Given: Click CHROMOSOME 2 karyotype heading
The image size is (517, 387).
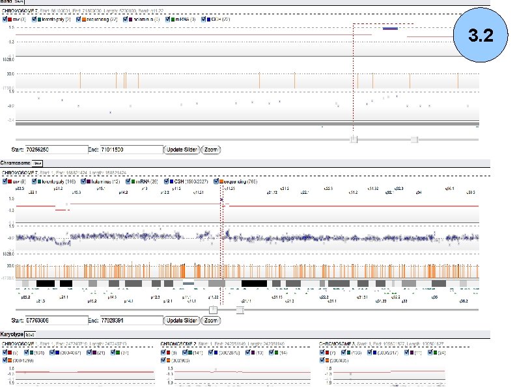Looking at the screenshot, I should (178, 344).
